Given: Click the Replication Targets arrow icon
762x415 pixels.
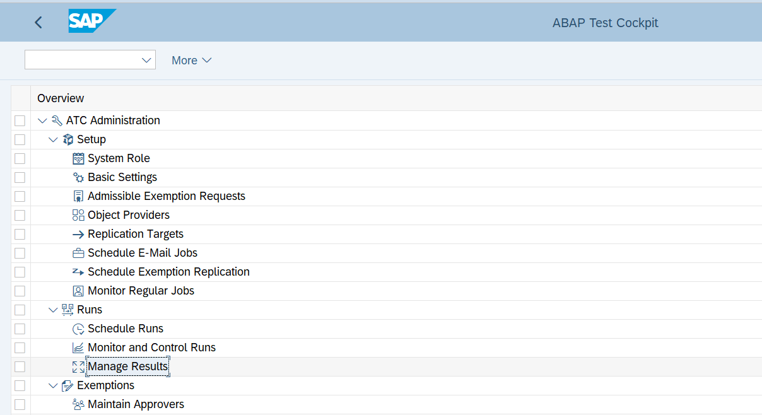Looking at the screenshot, I should pos(78,234).
